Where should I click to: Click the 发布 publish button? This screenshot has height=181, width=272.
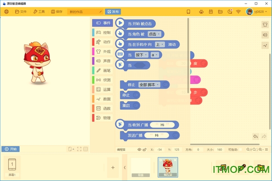tap(113, 12)
